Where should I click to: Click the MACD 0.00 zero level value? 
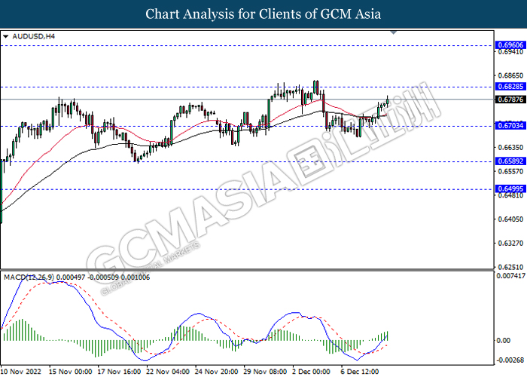click(x=503, y=340)
